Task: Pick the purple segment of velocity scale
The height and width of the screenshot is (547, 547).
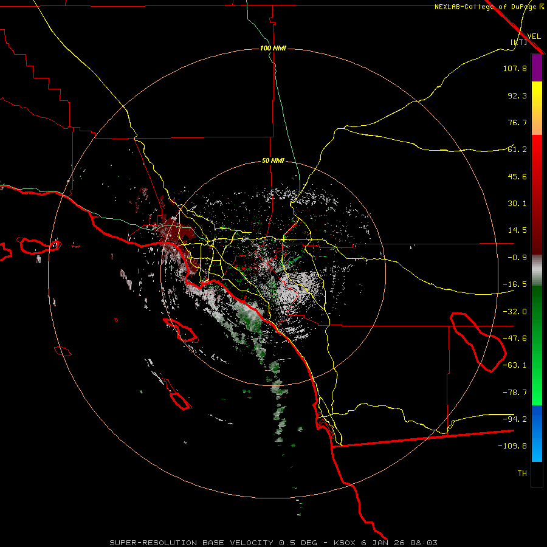Action: coord(537,68)
